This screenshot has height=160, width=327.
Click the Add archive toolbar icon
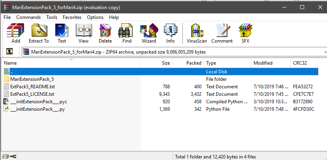(x=16, y=33)
